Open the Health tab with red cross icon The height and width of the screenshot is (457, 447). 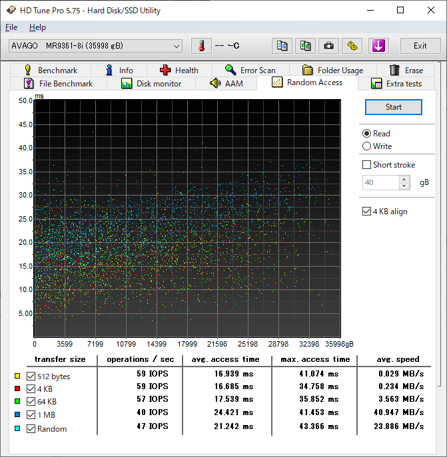179,70
